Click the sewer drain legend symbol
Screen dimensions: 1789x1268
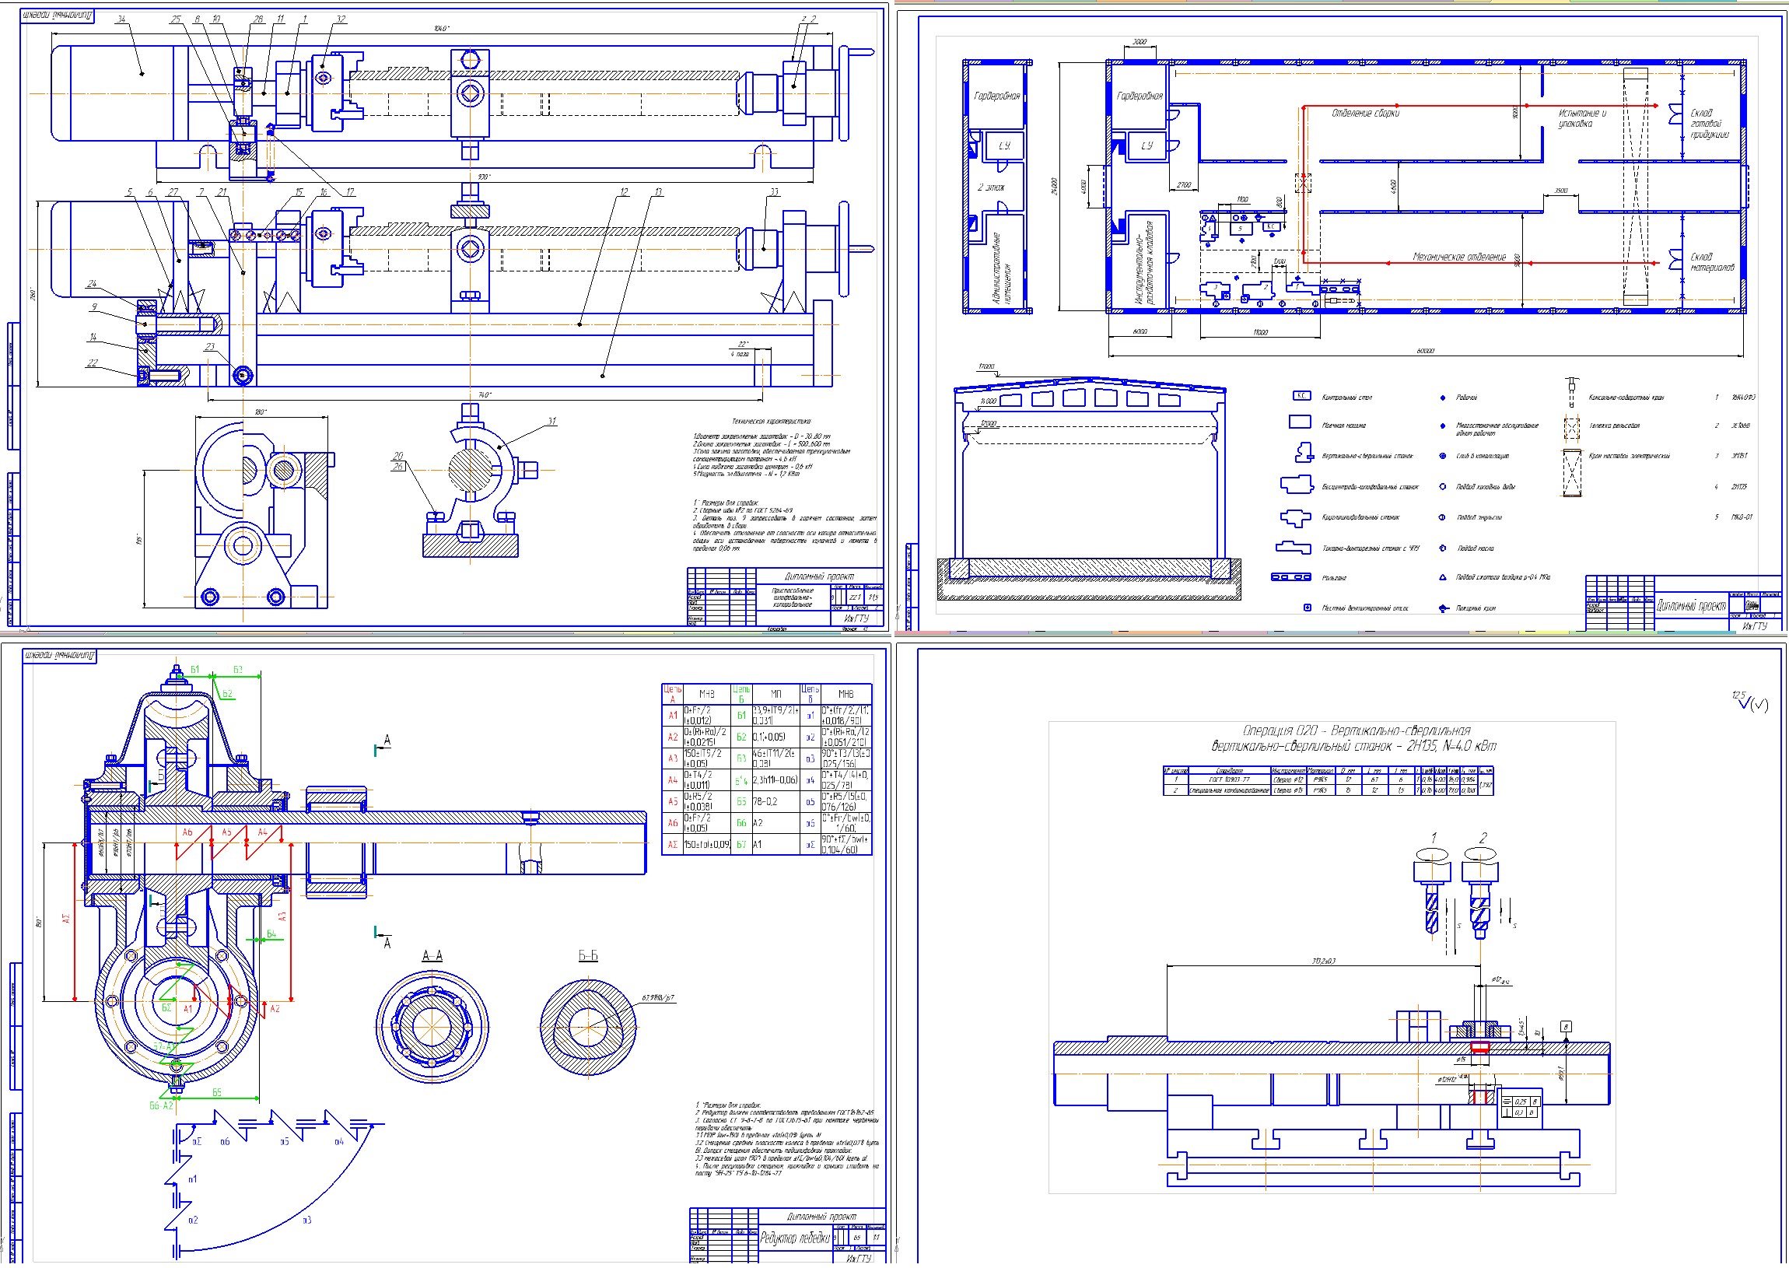click(x=1442, y=456)
